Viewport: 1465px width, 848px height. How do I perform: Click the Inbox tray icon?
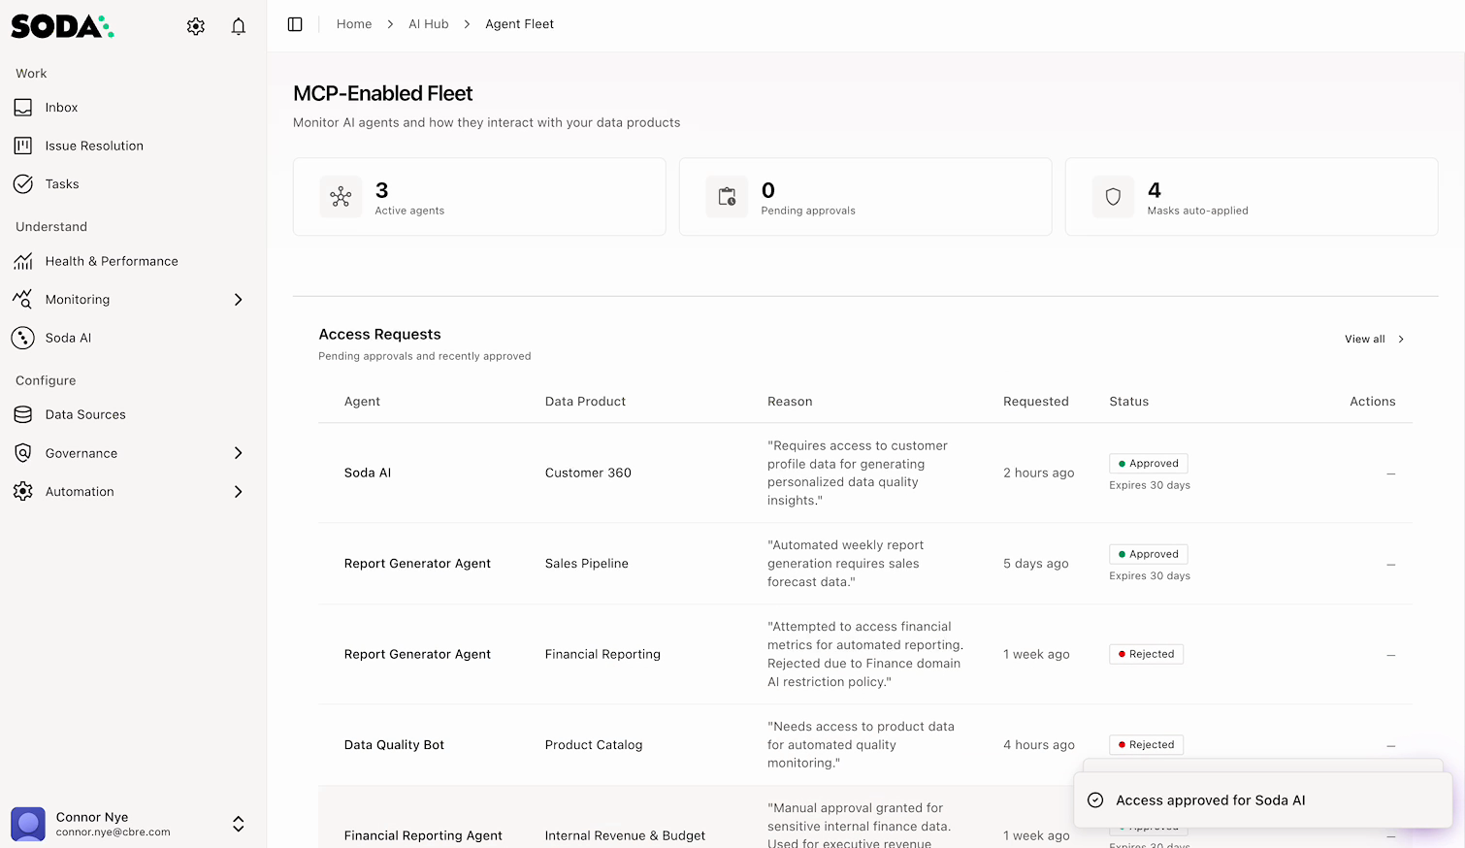click(23, 108)
